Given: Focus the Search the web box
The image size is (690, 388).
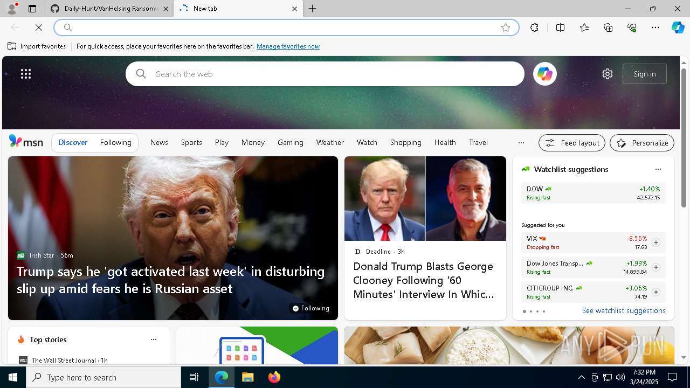Looking at the screenshot, I should point(325,74).
